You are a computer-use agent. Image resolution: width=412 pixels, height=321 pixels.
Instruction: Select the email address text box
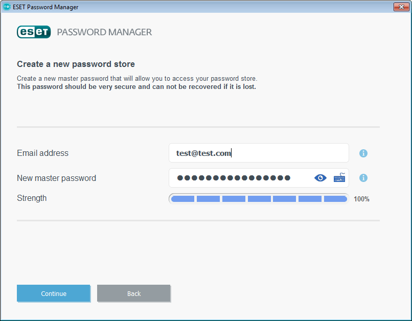click(258, 153)
